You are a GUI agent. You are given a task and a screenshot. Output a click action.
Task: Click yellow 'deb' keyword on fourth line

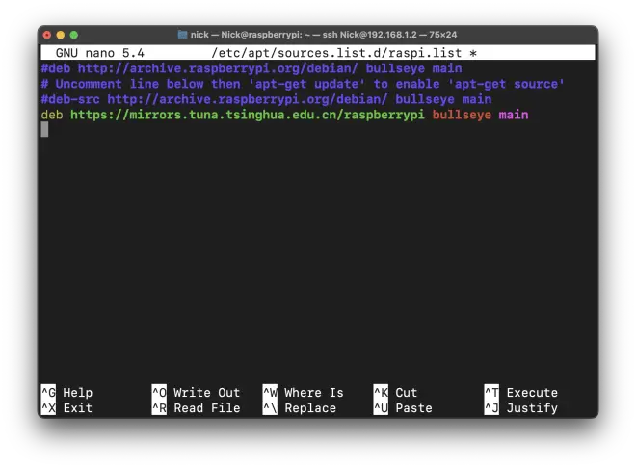tap(52, 115)
